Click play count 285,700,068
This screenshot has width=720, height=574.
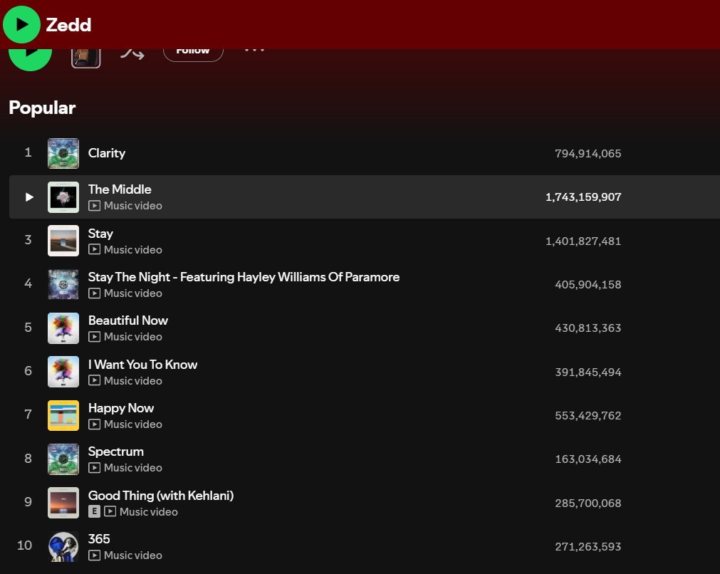click(588, 503)
